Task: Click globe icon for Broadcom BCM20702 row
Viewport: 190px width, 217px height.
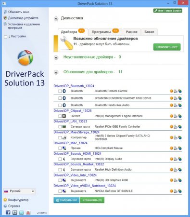Action: click(180, 98)
